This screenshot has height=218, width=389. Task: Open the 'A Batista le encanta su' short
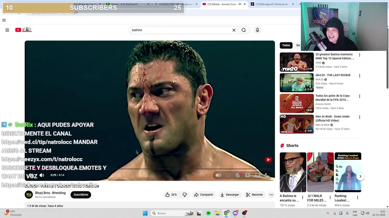(x=293, y=172)
